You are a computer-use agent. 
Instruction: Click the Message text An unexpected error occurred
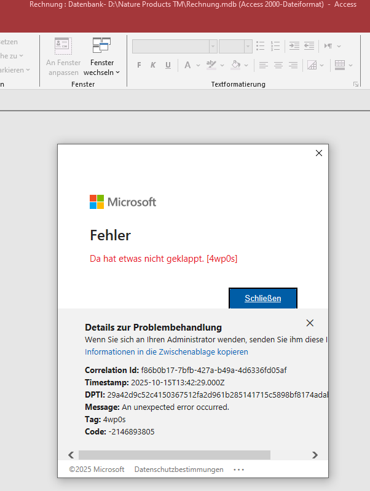click(x=175, y=407)
